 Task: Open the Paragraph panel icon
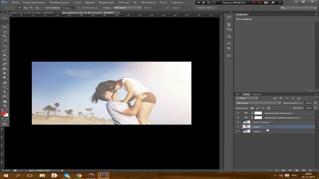[x=229, y=49]
